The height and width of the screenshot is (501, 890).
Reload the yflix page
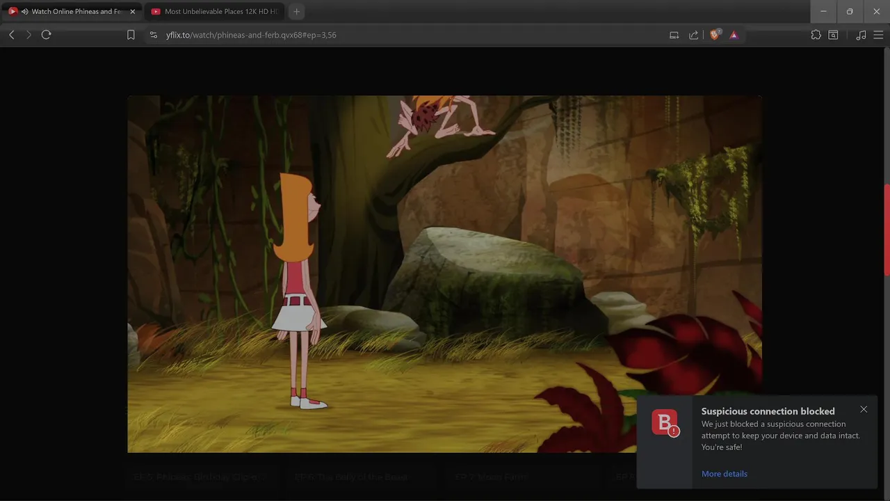[x=46, y=35]
